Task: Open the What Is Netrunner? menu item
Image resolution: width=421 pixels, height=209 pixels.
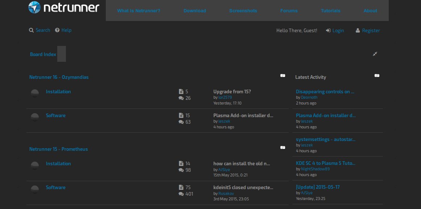Action: (138, 11)
